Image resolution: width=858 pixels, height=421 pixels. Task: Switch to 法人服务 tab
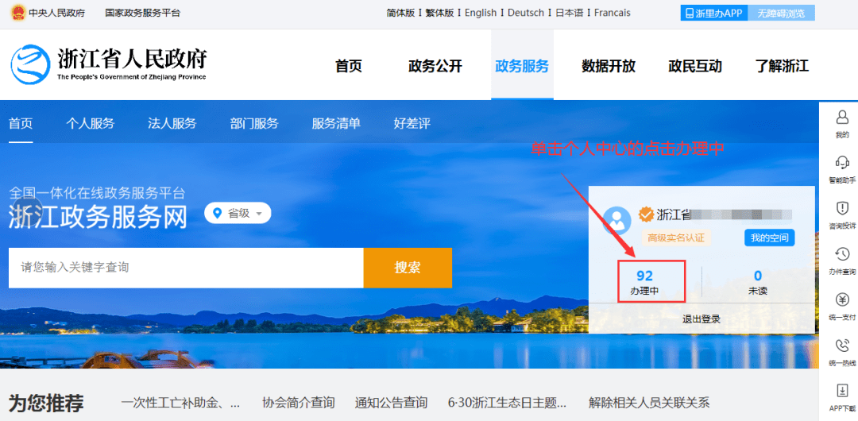click(x=172, y=123)
